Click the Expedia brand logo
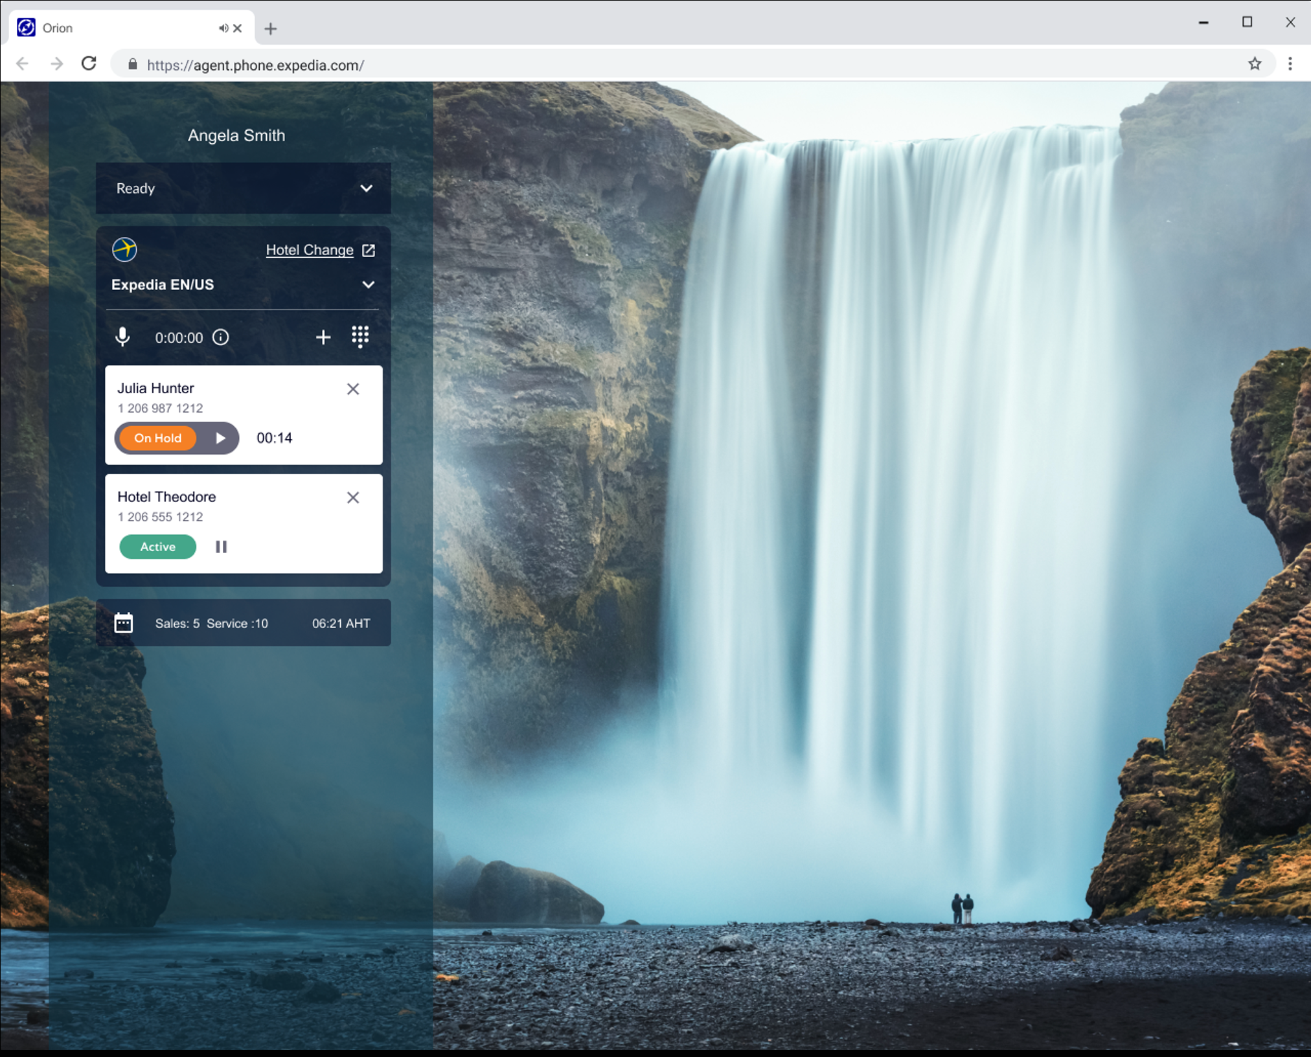Image resolution: width=1311 pixels, height=1057 pixels. [124, 249]
